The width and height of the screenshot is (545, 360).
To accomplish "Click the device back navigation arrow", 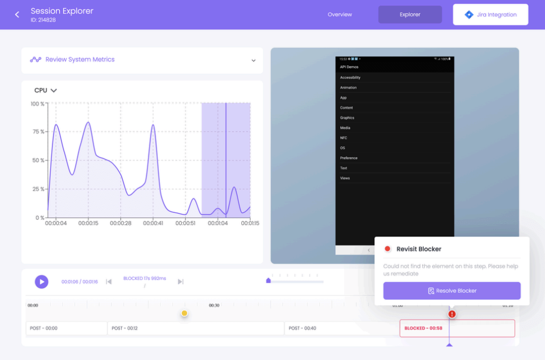I will tap(369, 250).
